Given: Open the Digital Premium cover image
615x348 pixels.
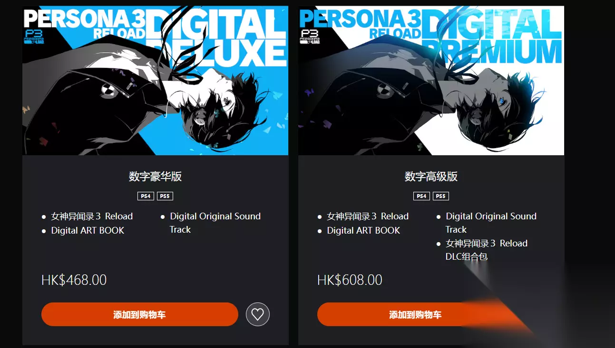Looking at the screenshot, I should 431,80.
